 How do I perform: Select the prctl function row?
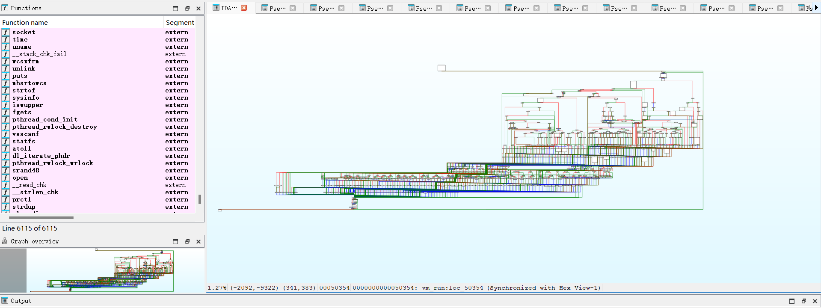point(98,199)
